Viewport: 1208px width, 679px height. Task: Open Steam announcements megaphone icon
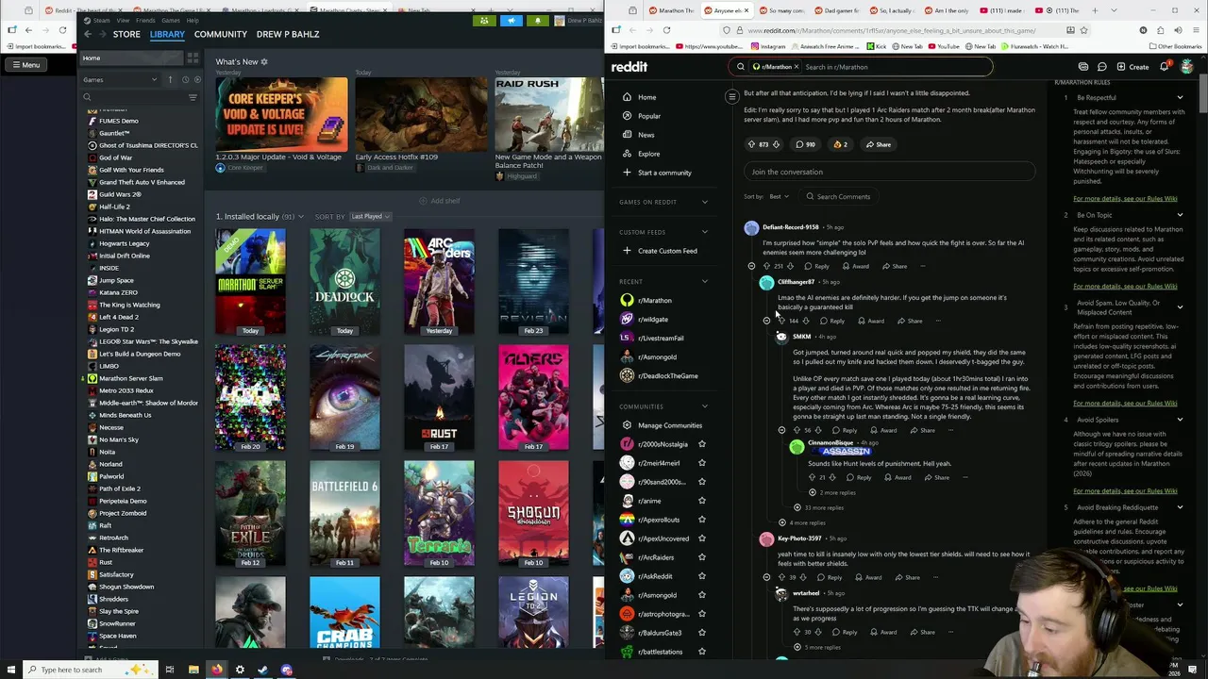pyautogui.click(x=512, y=20)
